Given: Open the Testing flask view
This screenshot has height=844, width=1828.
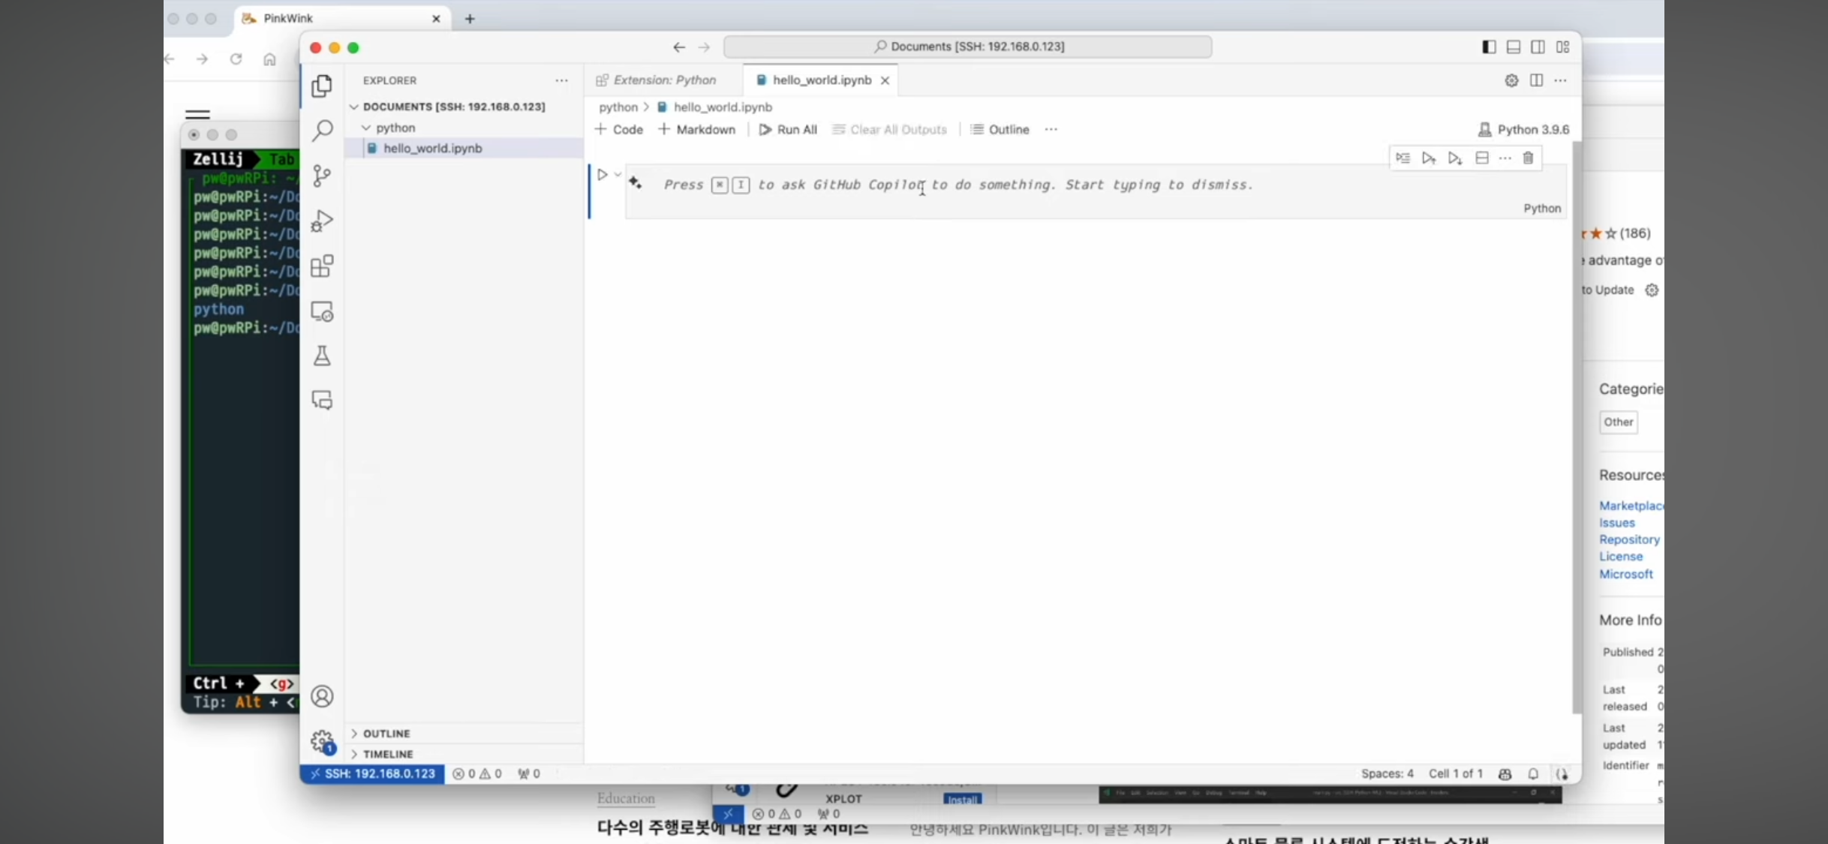Looking at the screenshot, I should point(322,356).
